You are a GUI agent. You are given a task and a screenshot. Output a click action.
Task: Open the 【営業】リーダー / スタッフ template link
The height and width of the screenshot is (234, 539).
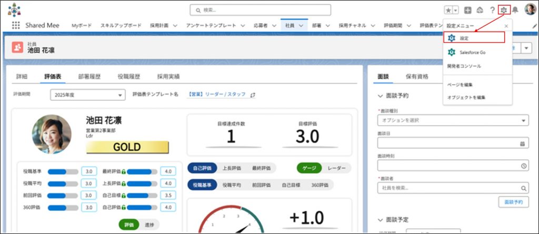tap(217, 94)
